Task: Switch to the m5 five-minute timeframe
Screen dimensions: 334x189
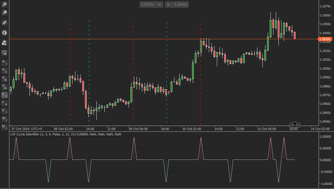Action: [x=4, y=71]
